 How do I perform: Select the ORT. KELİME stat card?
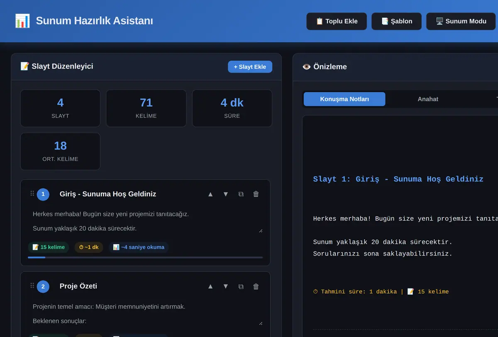click(60, 151)
